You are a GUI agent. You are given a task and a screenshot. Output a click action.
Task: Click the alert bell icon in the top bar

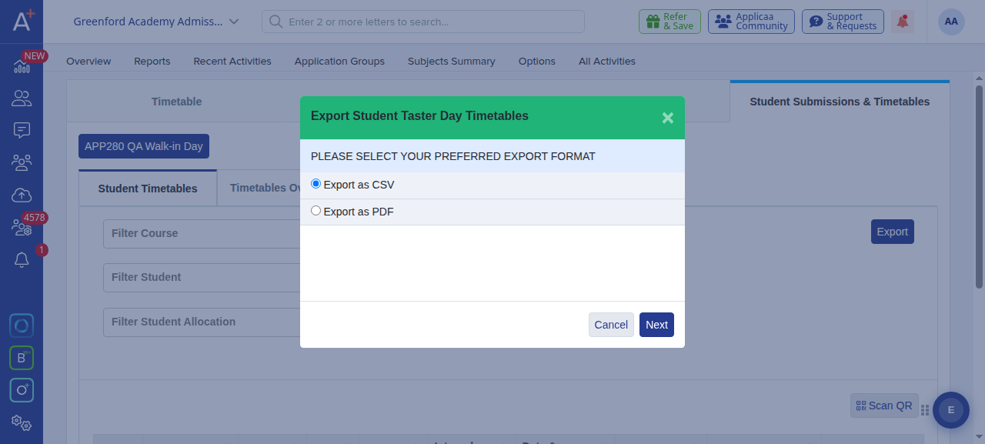(x=903, y=22)
